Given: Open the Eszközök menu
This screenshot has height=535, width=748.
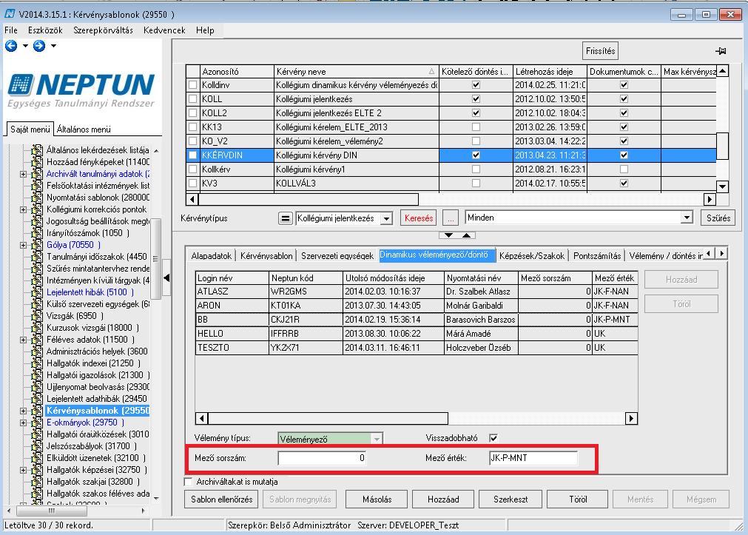Looking at the screenshot, I should (x=45, y=30).
